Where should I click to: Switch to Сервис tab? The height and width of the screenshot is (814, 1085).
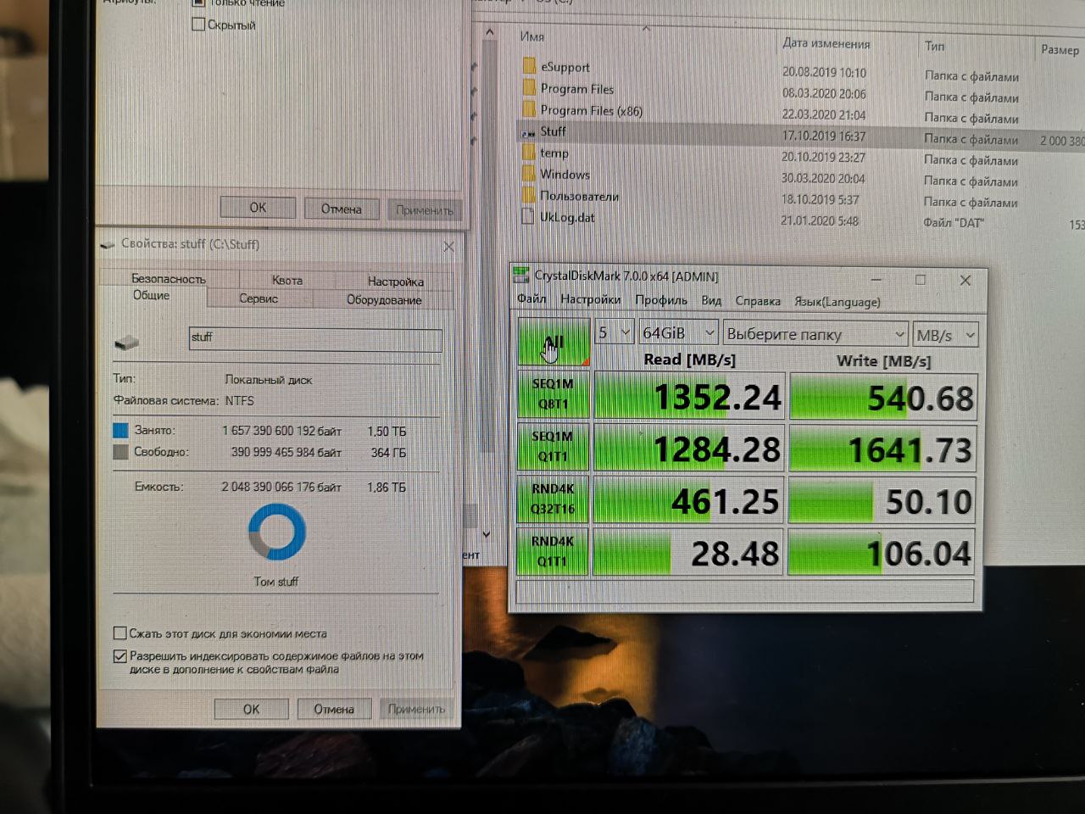(x=259, y=298)
